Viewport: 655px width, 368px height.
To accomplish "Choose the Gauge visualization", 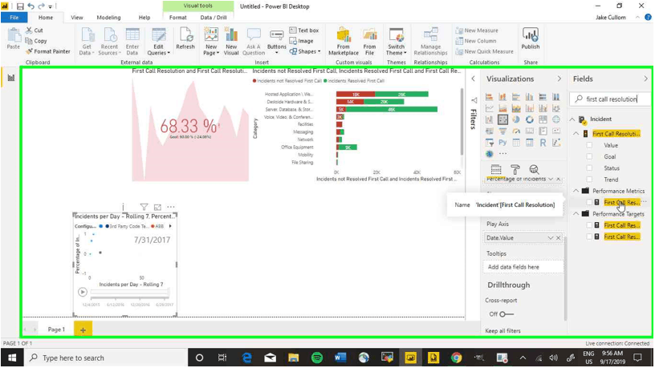I will [516, 131].
